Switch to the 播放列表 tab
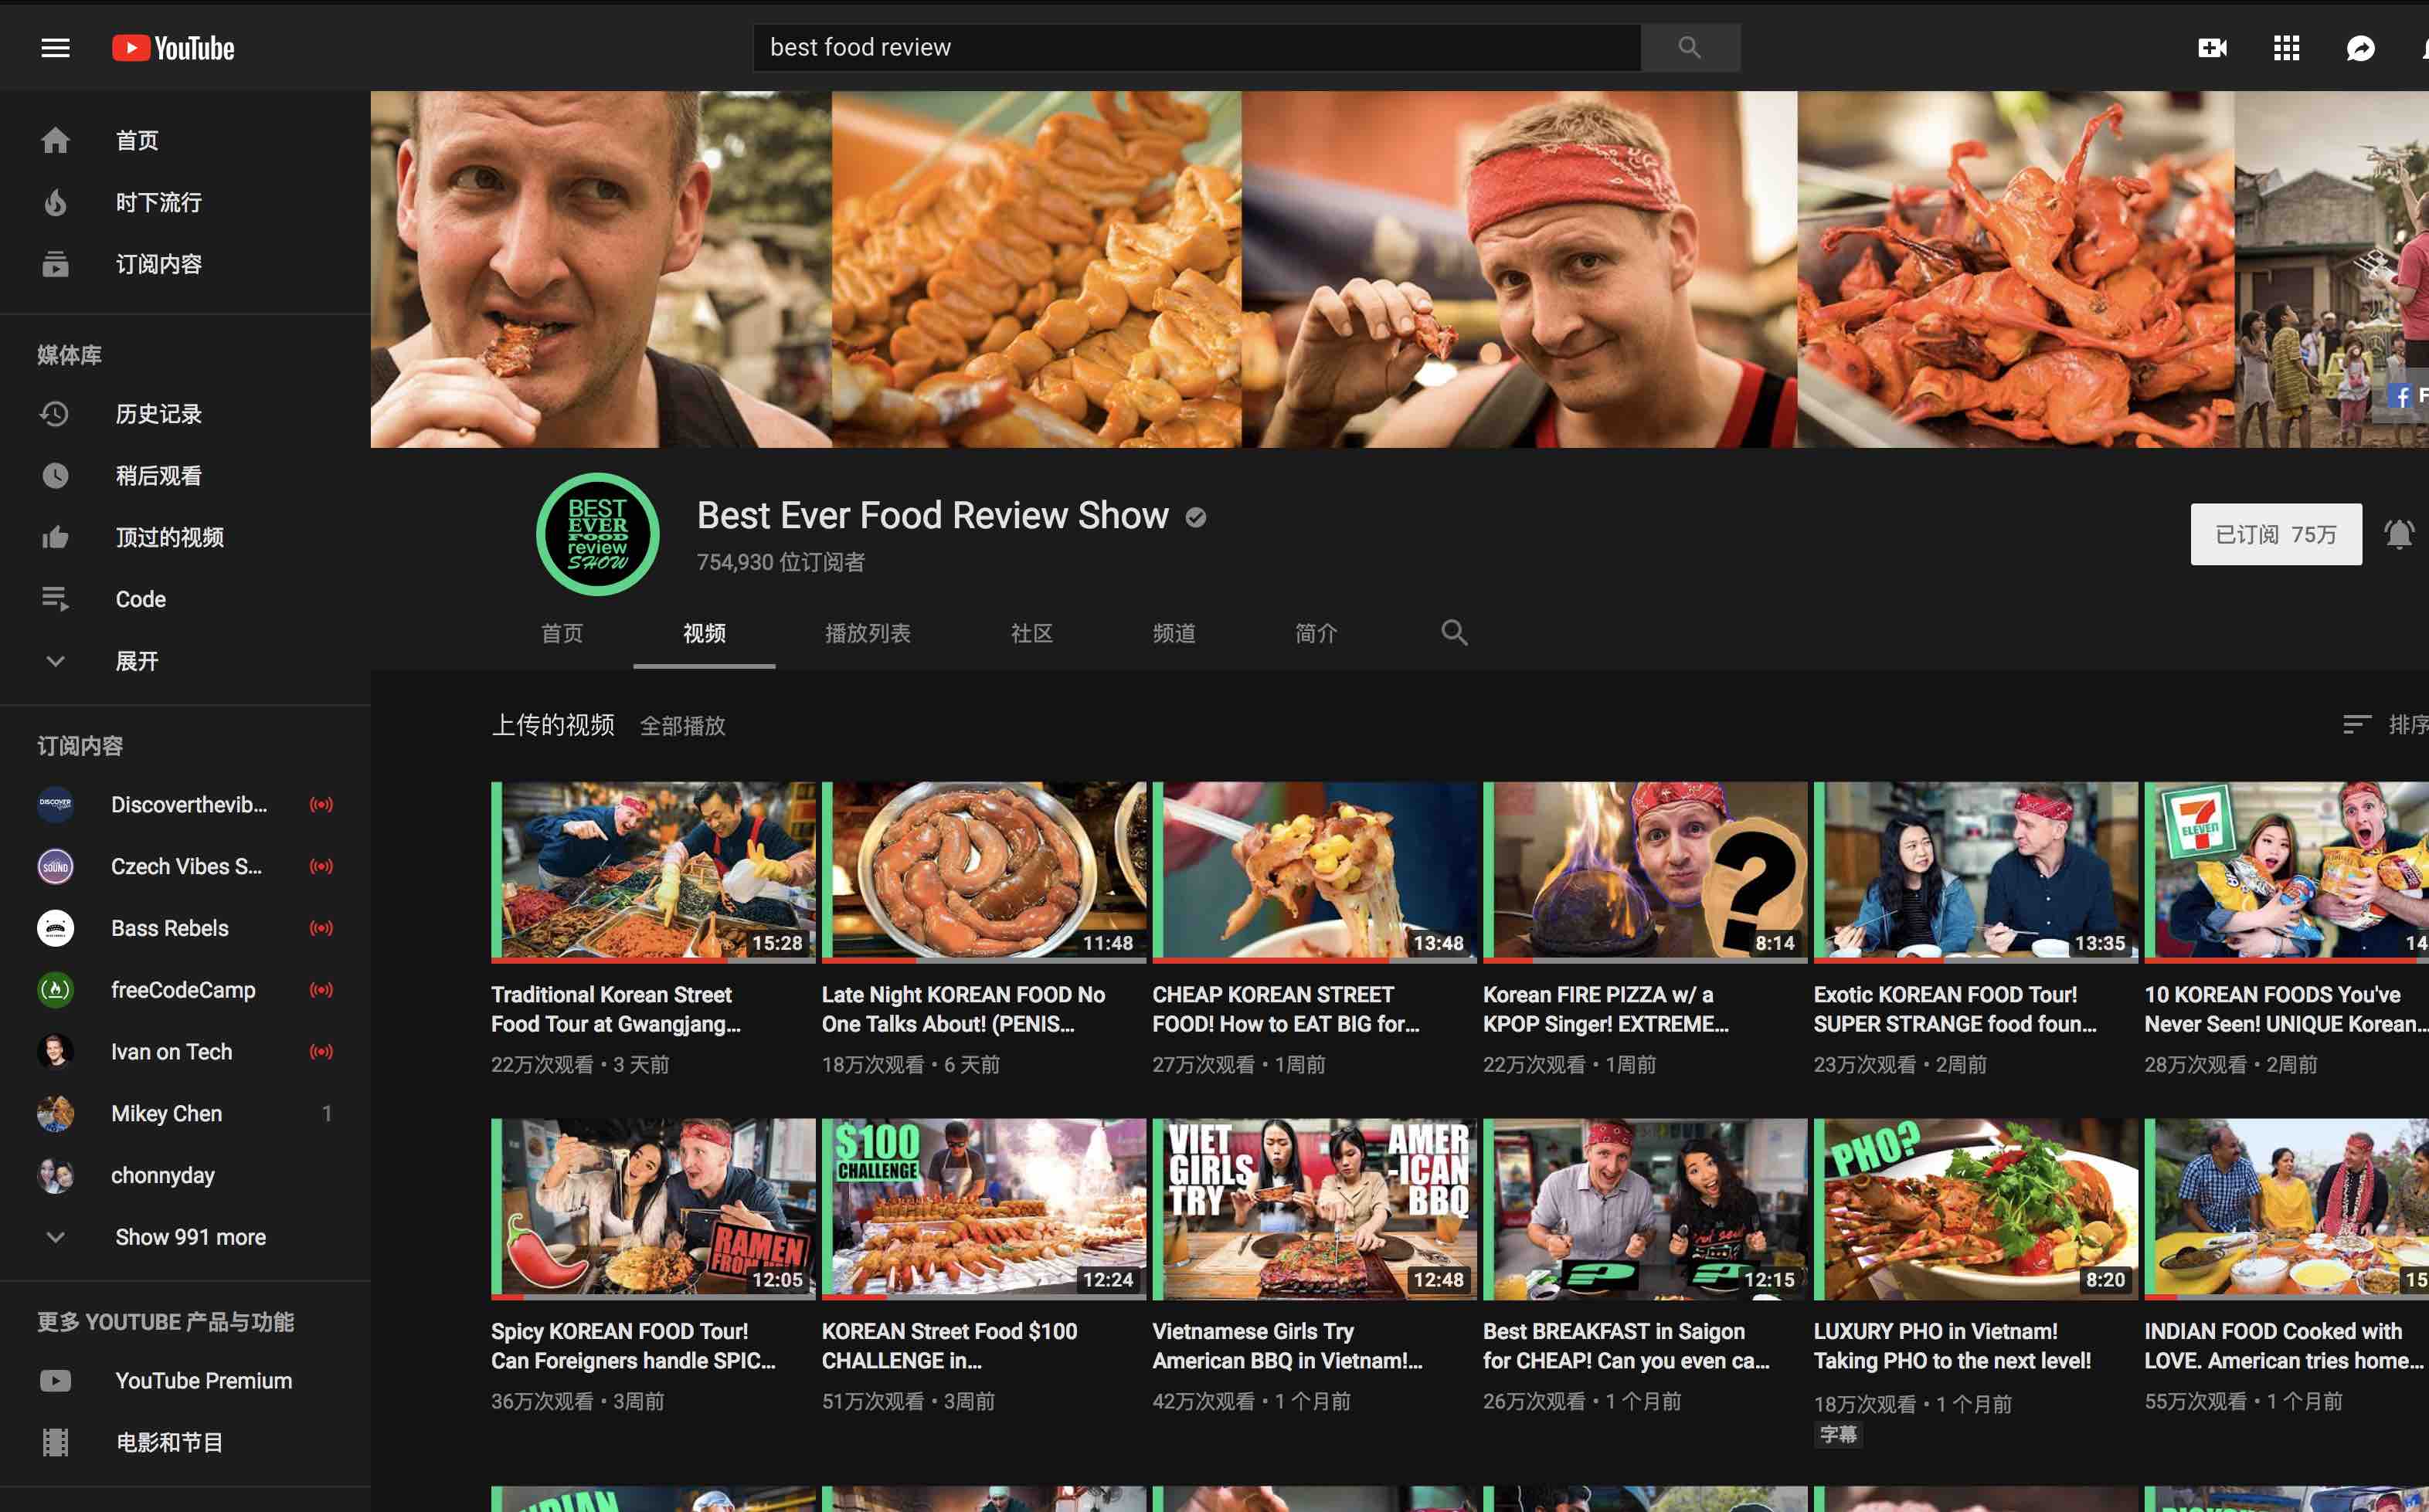 (x=866, y=633)
